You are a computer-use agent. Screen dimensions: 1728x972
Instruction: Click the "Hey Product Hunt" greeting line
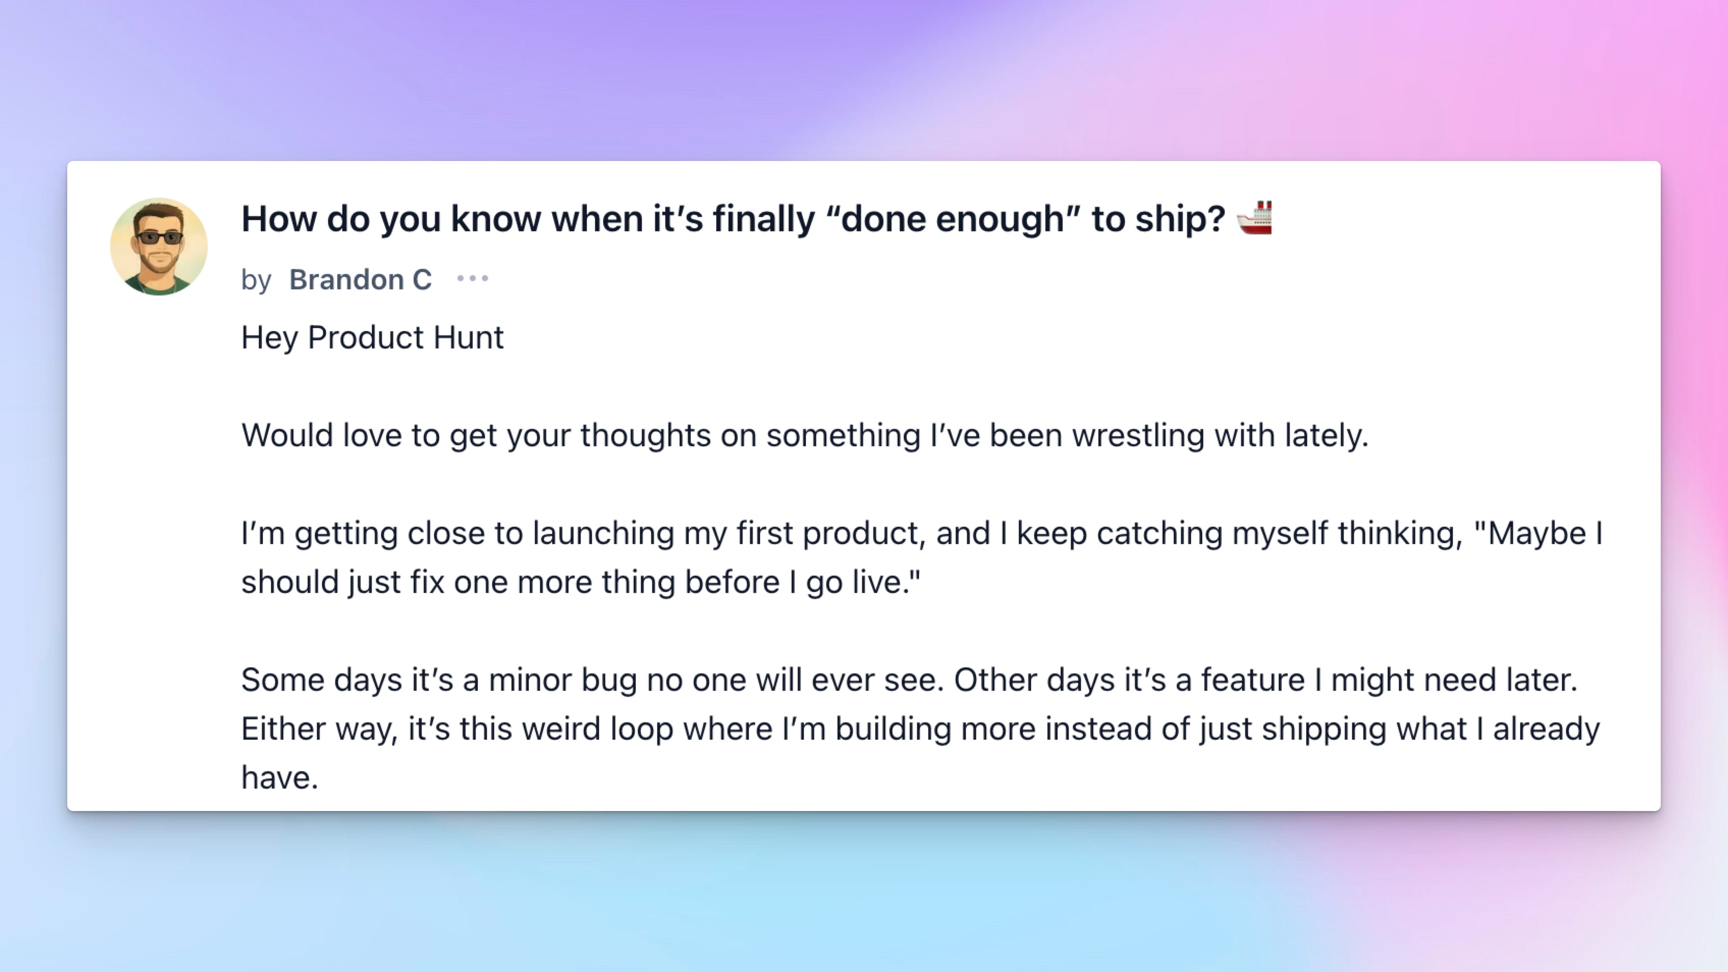[372, 337]
